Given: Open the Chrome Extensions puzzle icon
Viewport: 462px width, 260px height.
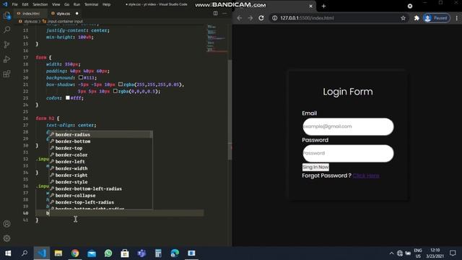Looking at the screenshot, I should (417, 18).
